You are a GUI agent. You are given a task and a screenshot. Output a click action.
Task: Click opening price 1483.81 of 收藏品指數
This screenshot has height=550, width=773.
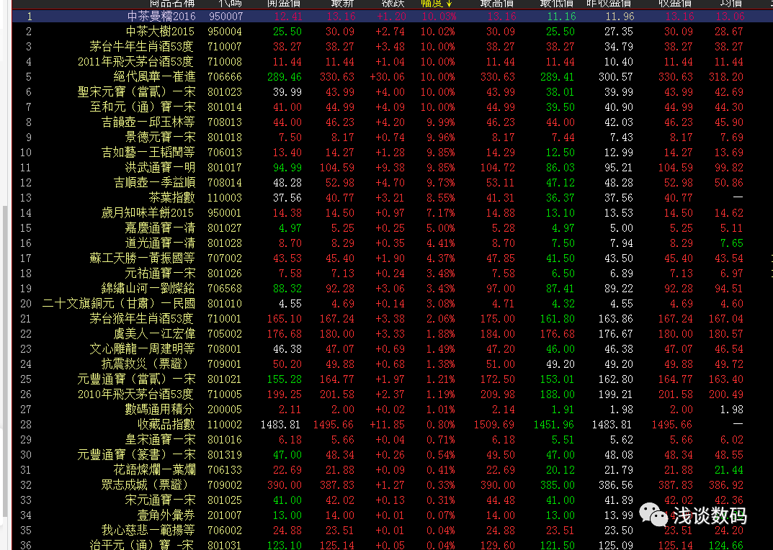280,425
